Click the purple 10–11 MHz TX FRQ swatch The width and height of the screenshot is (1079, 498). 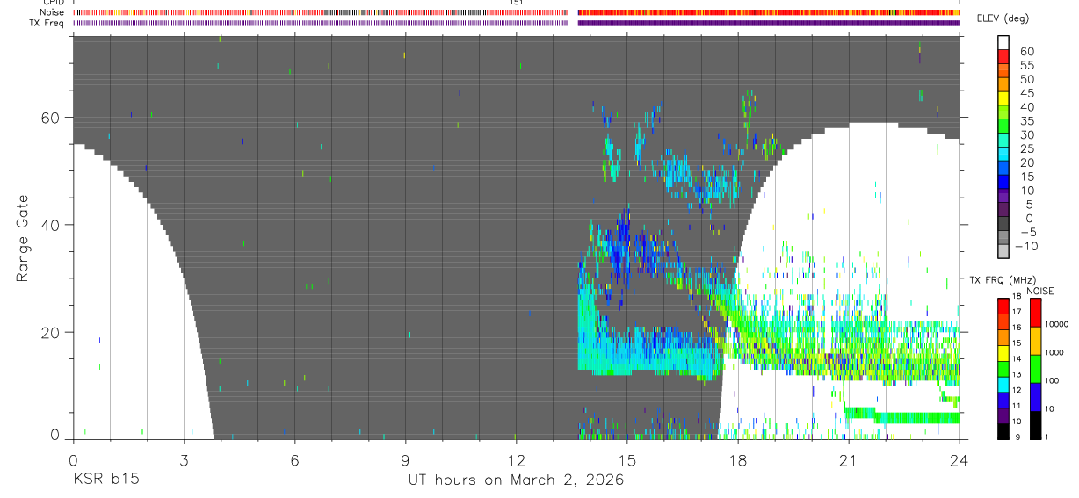[1004, 414]
